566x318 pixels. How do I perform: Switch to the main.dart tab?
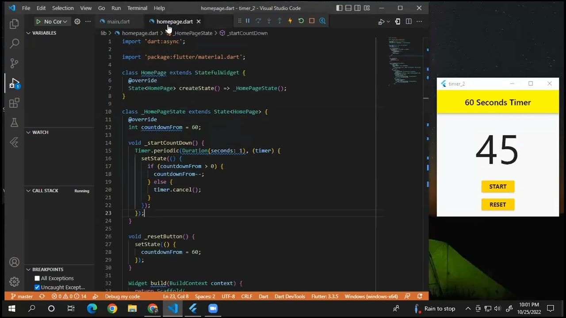(118, 21)
